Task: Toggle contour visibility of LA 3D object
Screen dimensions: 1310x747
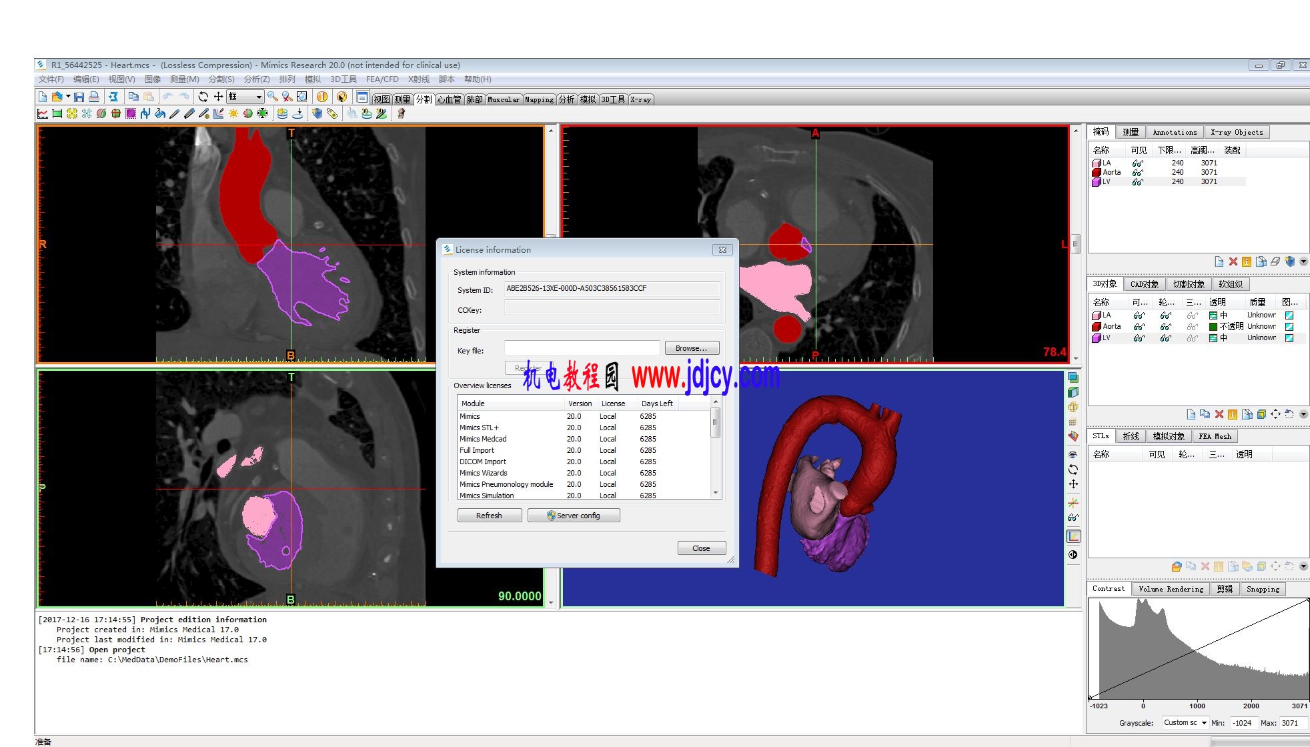Action: coord(1165,315)
